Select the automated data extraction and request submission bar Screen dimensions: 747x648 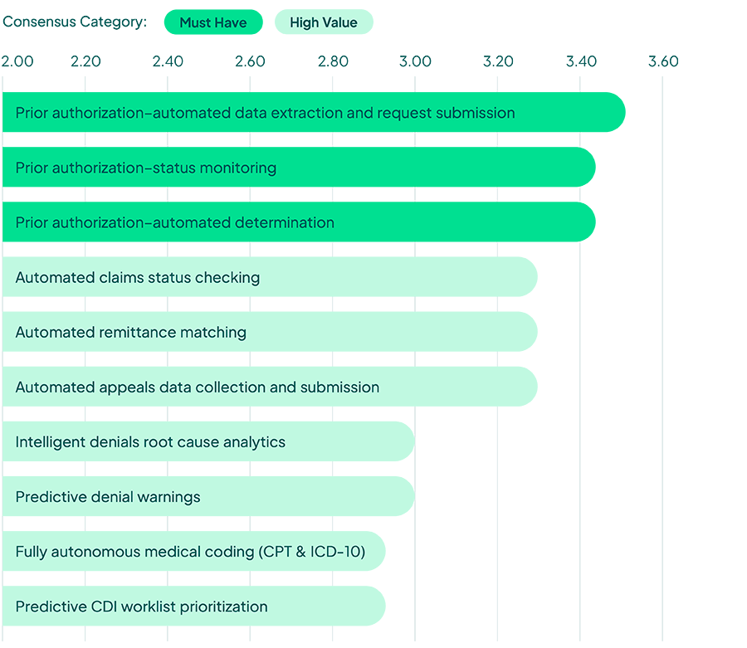[x=313, y=112]
